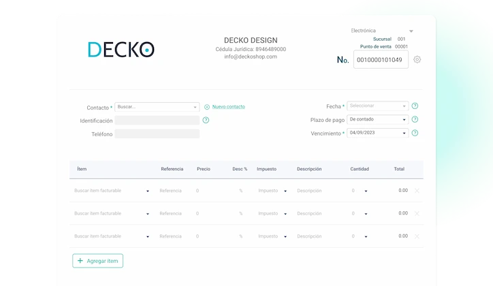The height and width of the screenshot is (286, 493).
Task: Click Ítem column header
Action: 82,169
